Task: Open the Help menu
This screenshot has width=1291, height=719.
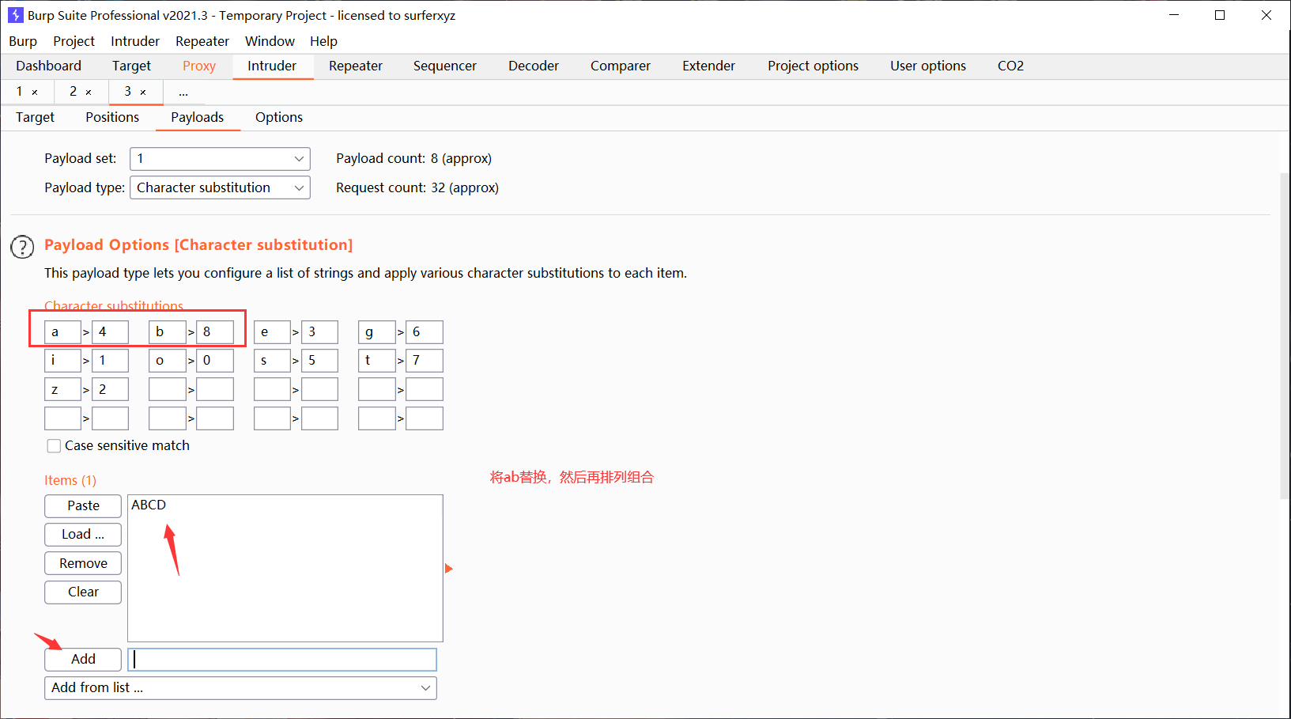Action: click(x=323, y=41)
